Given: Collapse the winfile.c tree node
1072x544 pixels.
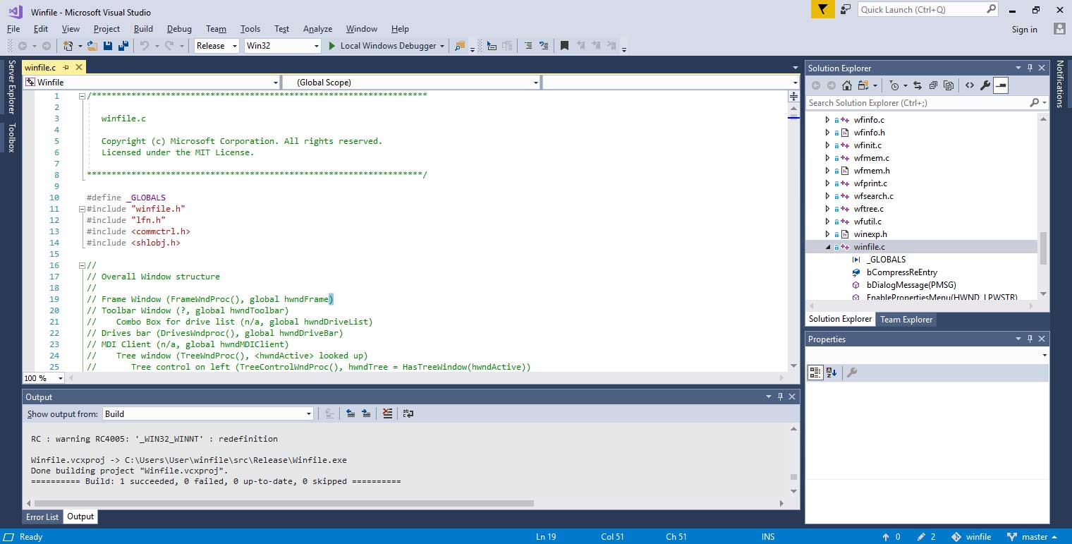Looking at the screenshot, I should 827,247.
